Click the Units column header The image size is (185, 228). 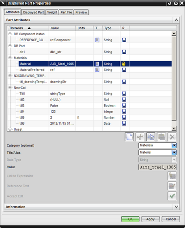[85, 28]
